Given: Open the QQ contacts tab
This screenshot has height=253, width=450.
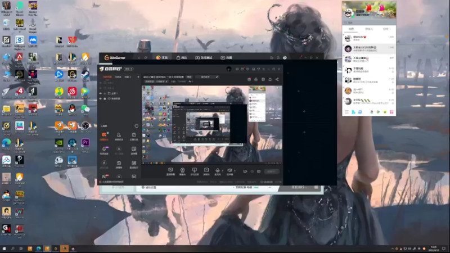Looking at the screenshot, I should click(x=369, y=29).
